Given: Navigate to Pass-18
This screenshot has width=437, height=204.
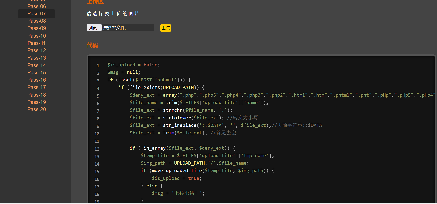Looking at the screenshot, I should coord(36,95).
